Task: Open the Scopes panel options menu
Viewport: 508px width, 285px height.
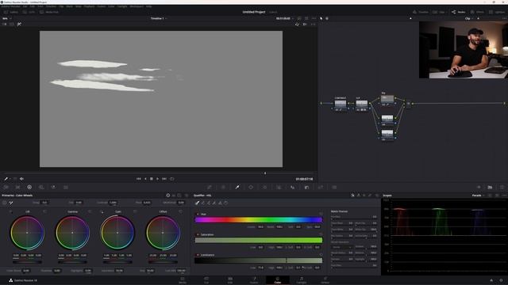Action: pyautogui.click(x=504, y=196)
